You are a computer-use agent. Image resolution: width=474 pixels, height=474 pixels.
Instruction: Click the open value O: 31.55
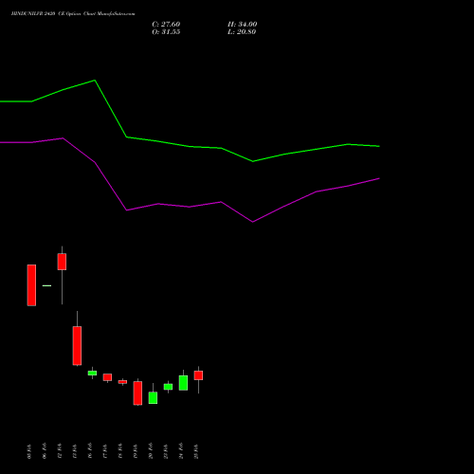tap(166, 32)
